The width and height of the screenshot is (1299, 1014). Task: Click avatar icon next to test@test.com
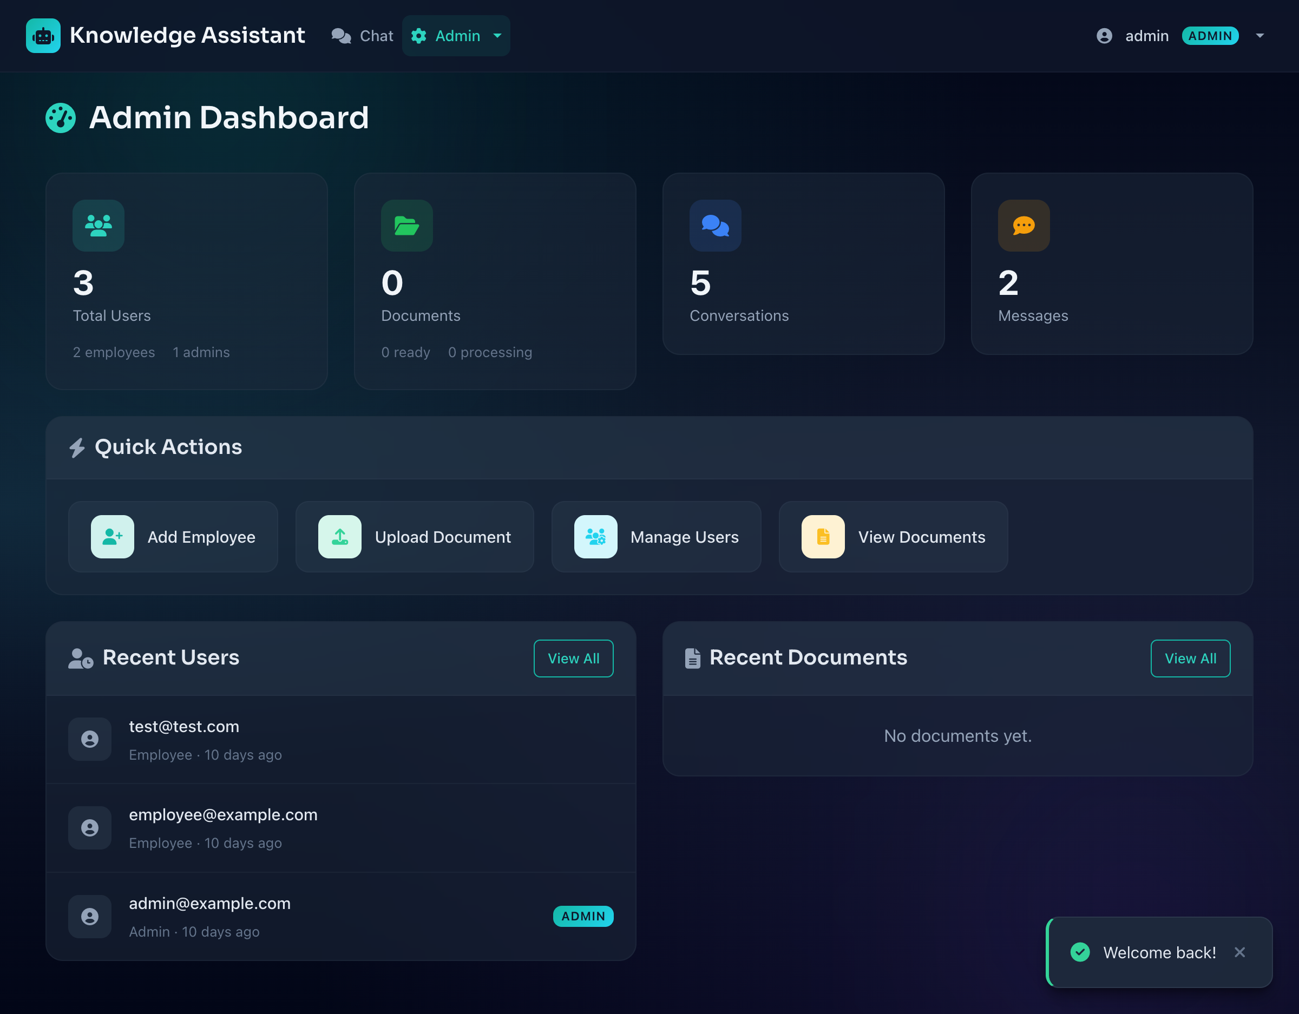90,739
